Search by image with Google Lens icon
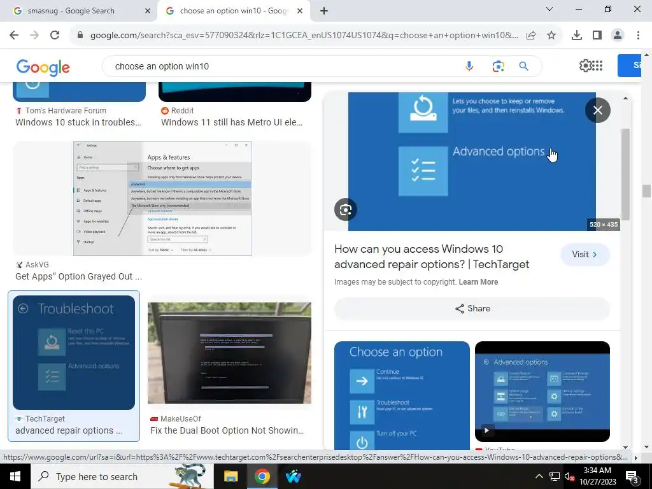The height and width of the screenshot is (489, 652). 498,66
